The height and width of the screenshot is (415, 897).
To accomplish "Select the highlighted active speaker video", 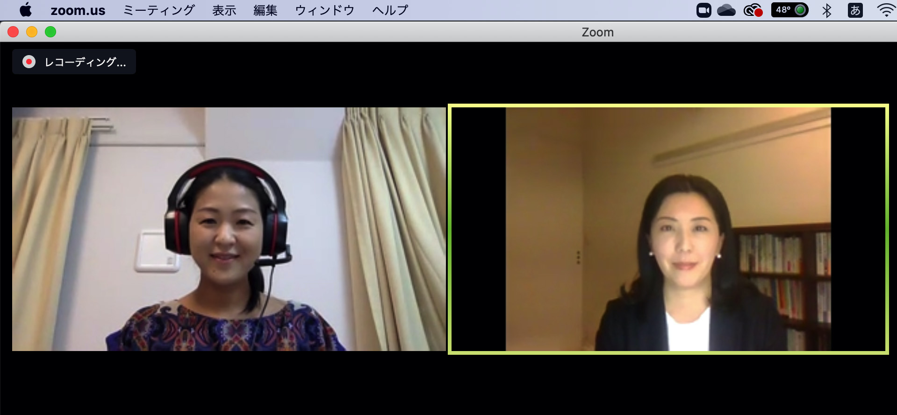I will pos(668,229).
